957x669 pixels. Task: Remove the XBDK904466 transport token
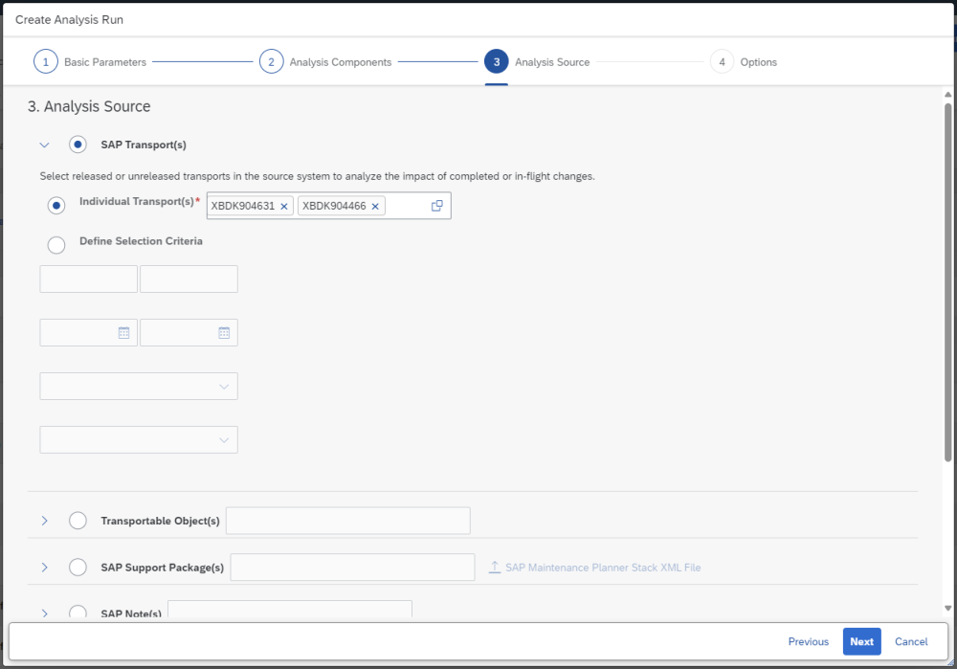(x=375, y=206)
